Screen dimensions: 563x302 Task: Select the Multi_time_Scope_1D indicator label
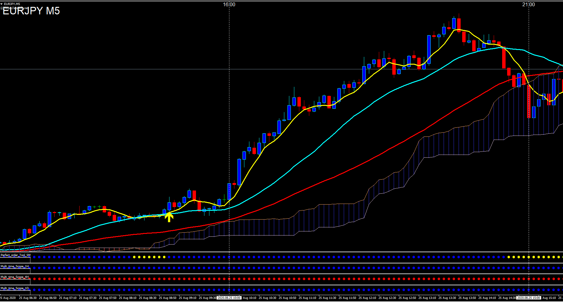15,288
